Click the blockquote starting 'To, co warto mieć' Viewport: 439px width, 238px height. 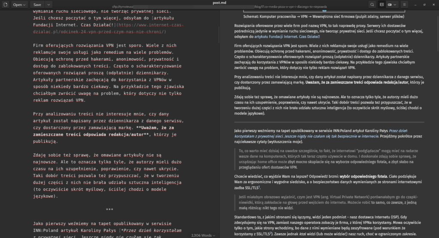click(329, 159)
